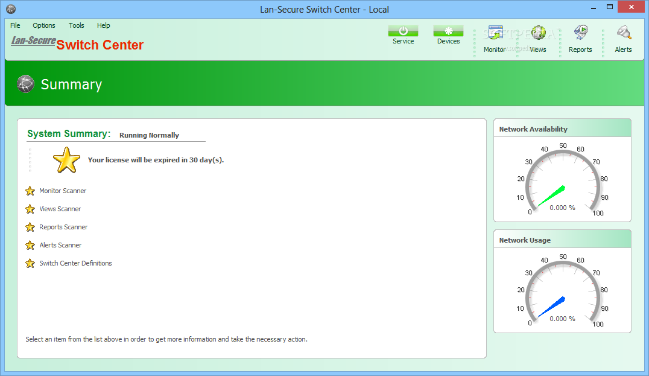Click the Network Usage gauge dial
The height and width of the screenshot is (376, 649).
563,292
